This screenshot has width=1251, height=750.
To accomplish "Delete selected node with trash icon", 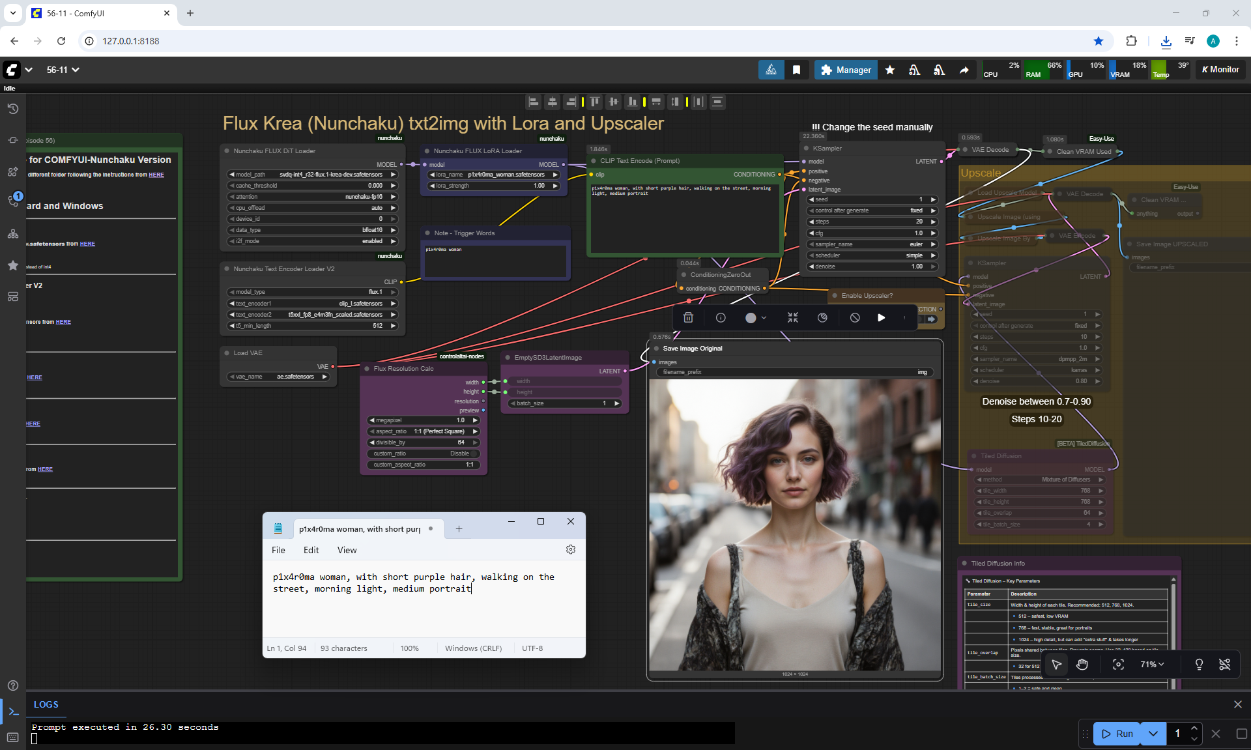I will click(x=688, y=317).
